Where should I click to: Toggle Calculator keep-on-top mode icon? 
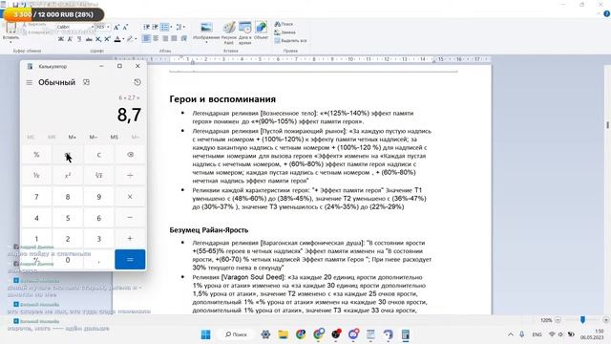click(86, 82)
